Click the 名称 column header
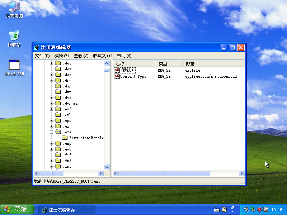The height and width of the screenshot is (215, 287). point(134,63)
